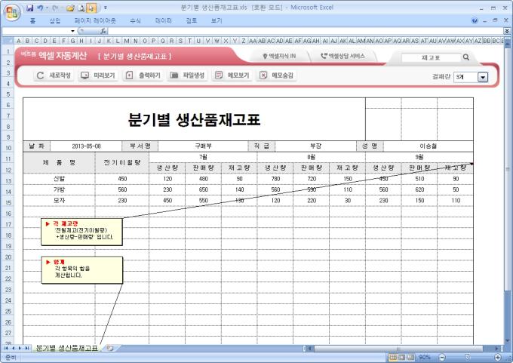The width and height of the screenshot is (513, 363).
Task: Click into the formula bar
Action: pyautogui.click(x=306, y=31)
